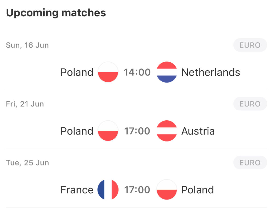Click Poland name in 16 Jun match
The image size is (275, 213).
point(77,72)
